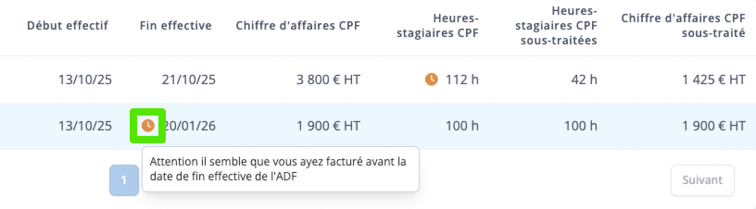The height and width of the screenshot is (209, 756).
Task: Click the first row's 13/10/25 start date
Action: (85, 80)
